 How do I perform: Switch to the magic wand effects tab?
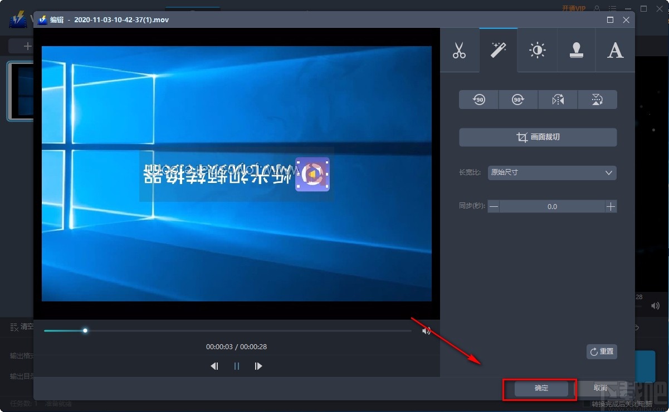tap(498, 50)
